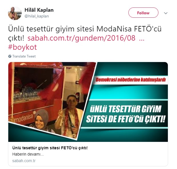Click the ellipsis after the shortened URL
177x169 pixels.
pyautogui.click(x=142, y=39)
